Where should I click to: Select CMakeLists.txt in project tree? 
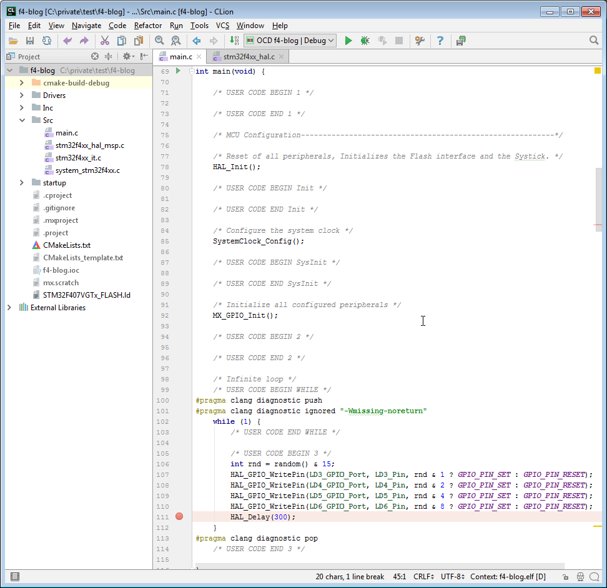pyautogui.click(x=66, y=245)
